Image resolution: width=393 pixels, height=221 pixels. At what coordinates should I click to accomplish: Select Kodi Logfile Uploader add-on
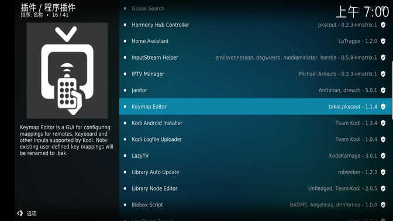point(255,139)
